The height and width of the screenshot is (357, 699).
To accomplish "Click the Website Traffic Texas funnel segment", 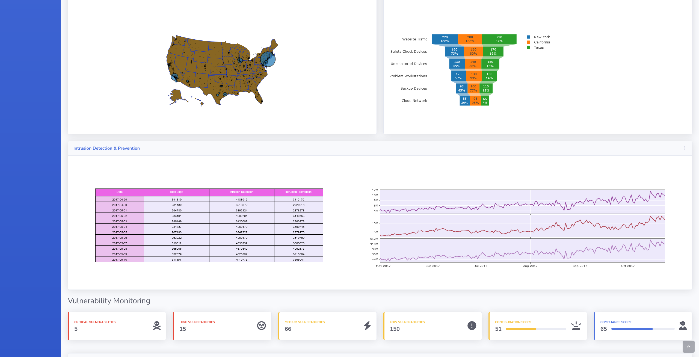I will pos(499,39).
